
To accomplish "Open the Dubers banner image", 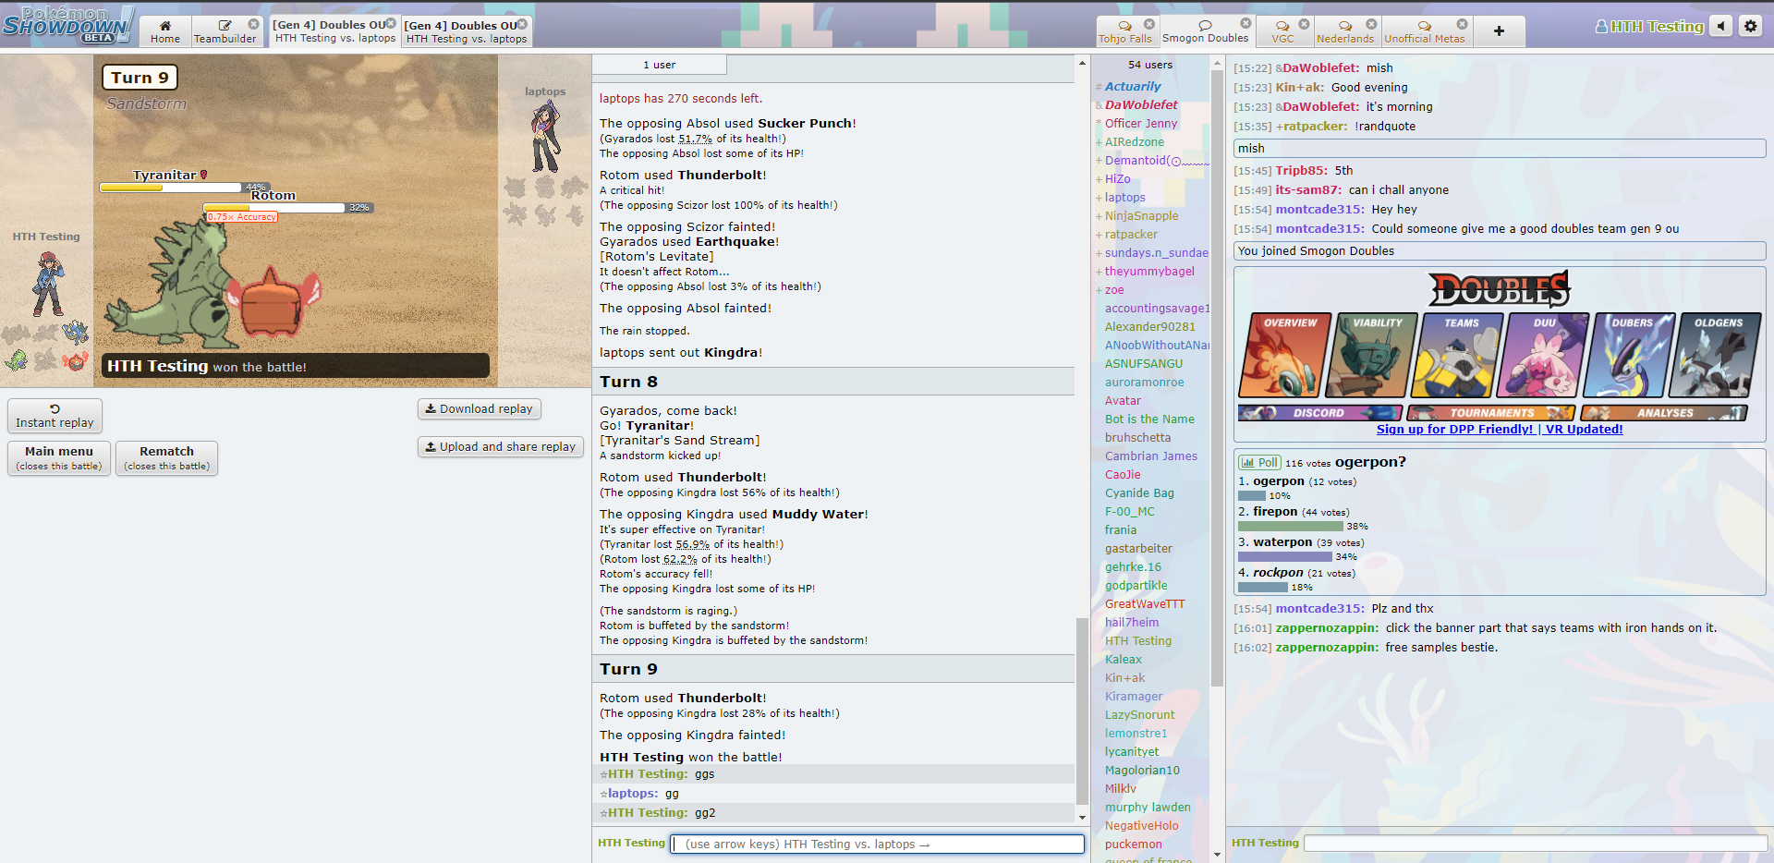I will click(1629, 356).
